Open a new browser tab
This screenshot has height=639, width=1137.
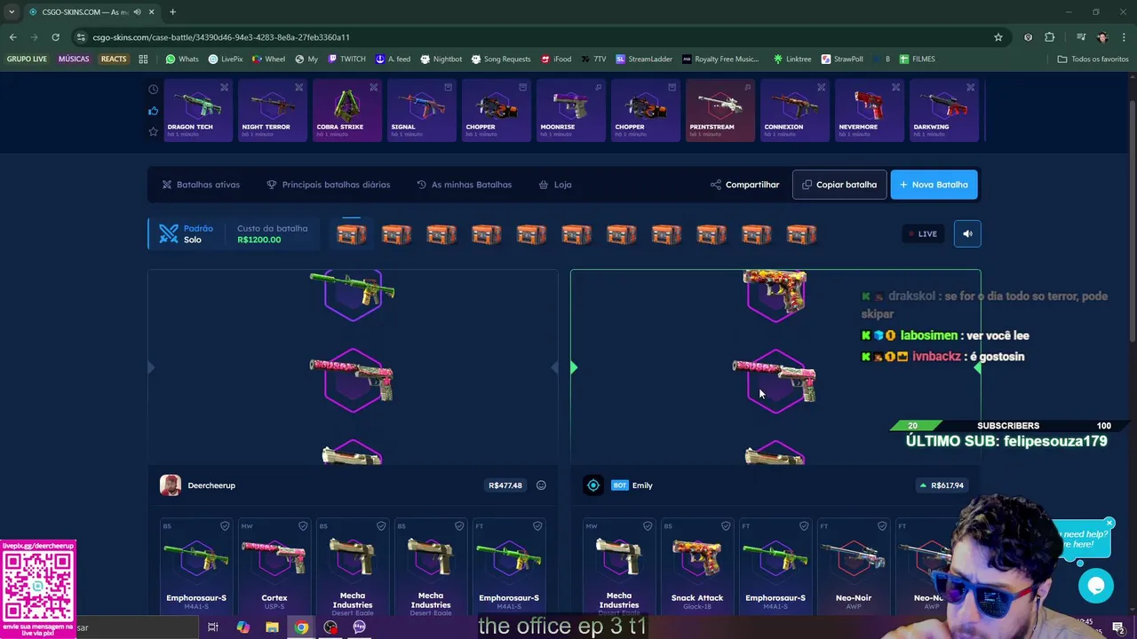172,12
